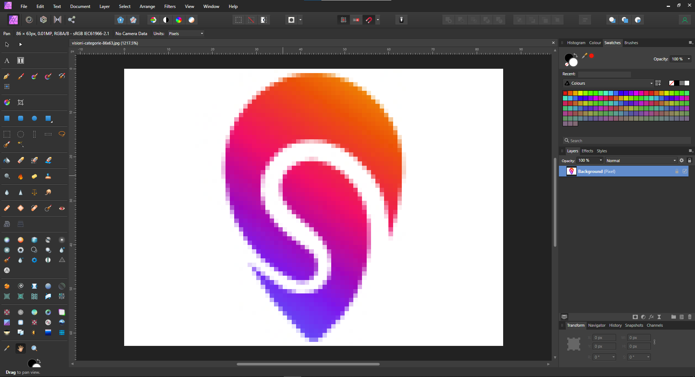Select the Frame Text tool
Screen dimensions: 695x377
click(x=21, y=60)
